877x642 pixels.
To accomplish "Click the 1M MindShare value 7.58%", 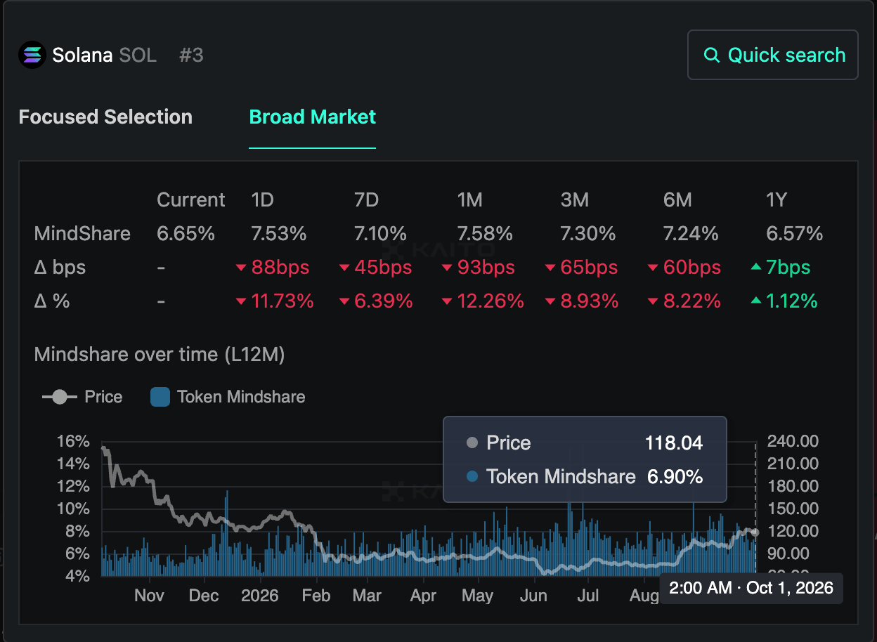I will click(x=485, y=234).
